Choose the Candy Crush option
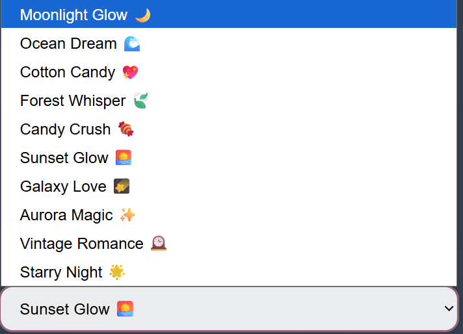463x334 pixels. (x=66, y=129)
